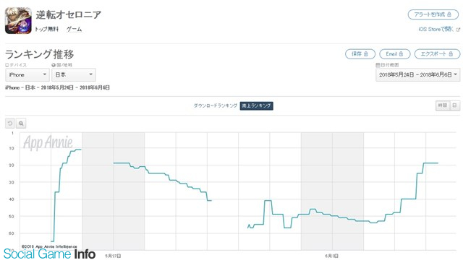Click the 逆転オセロニア app icon
Image resolution: width=463 pixels, height=263 pixels.
[x=18, y=21]
